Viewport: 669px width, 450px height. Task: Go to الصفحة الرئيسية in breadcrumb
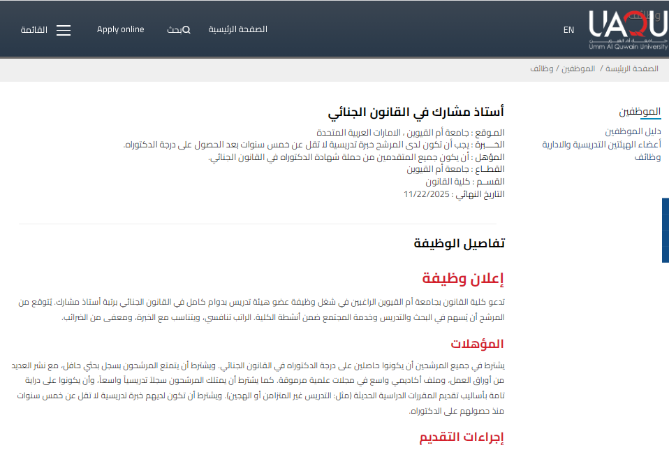pyautogui.click(x=632, y=69)
